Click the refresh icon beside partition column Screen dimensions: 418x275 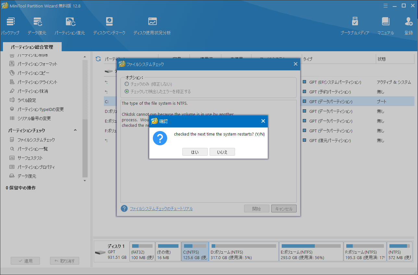coord(98,59)
